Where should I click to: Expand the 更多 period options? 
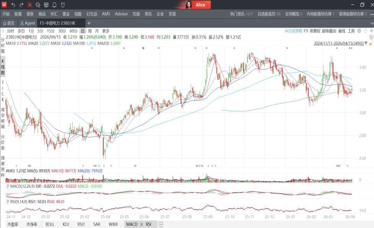click(106, 31)
